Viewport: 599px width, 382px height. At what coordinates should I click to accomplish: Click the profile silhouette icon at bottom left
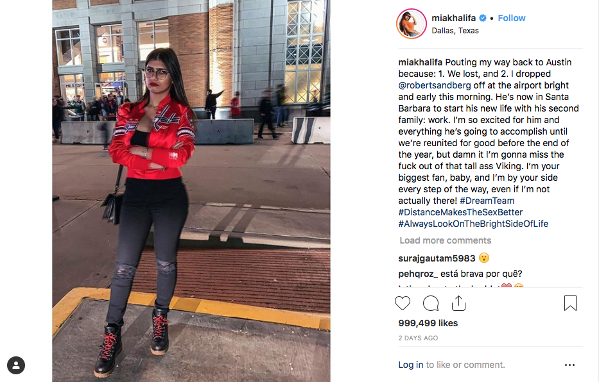coord(16,365)
